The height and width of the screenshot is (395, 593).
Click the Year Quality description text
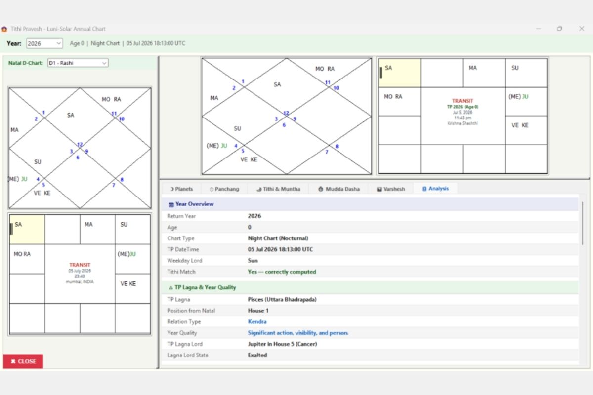tap(298, 333)
